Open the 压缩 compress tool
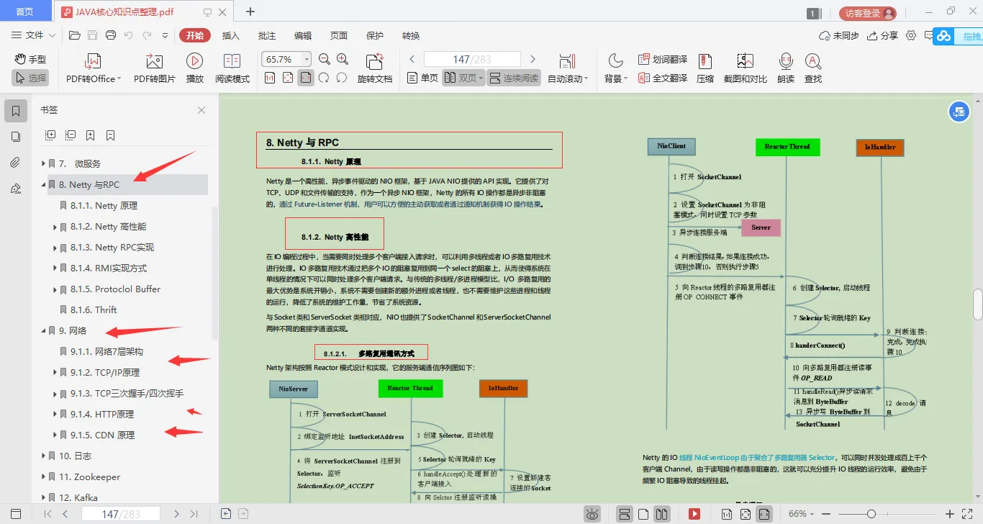Viewport: 983px width, 524px height. tap(705, 69)
